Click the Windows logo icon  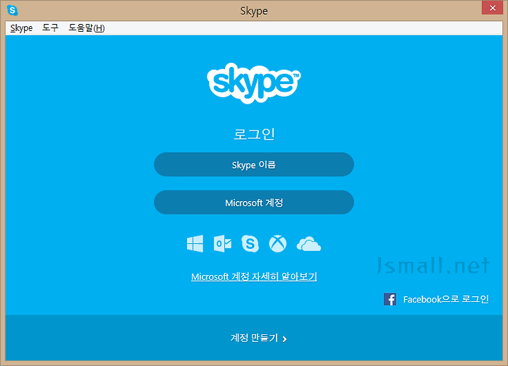tap(195, 243)
